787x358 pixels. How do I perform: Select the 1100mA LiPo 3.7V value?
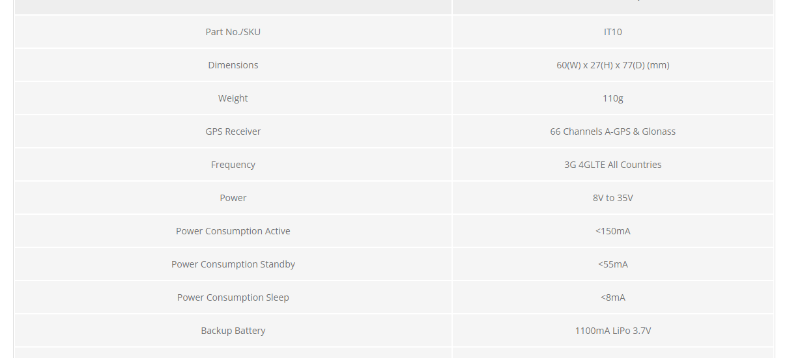613,331
